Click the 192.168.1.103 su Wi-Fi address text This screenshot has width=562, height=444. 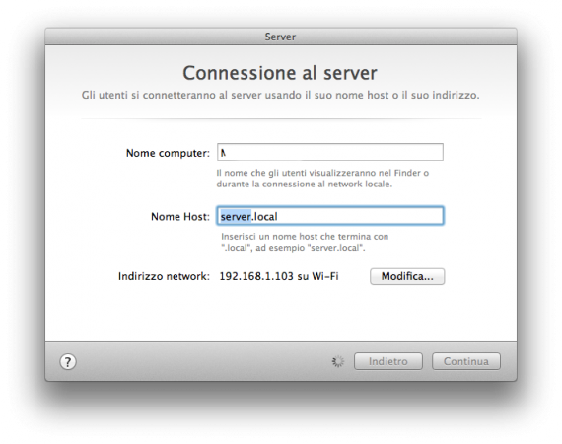(279, 276)
